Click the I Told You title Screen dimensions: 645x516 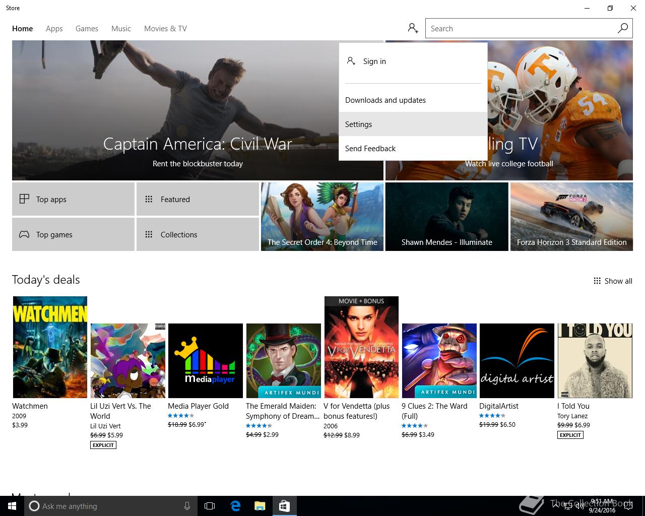coord(573,406)
